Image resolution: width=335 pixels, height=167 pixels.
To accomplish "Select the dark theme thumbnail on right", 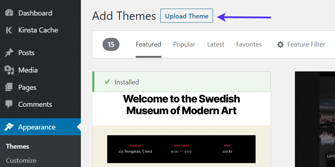I will (x=315, y=119).
